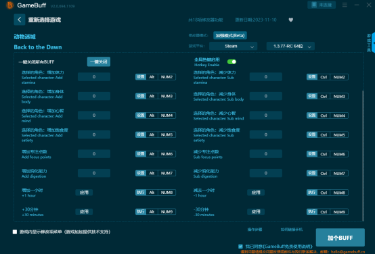Select the Enhanced mode (Beta) option
This screenshot has height=254, width=375.
(230, 36)
